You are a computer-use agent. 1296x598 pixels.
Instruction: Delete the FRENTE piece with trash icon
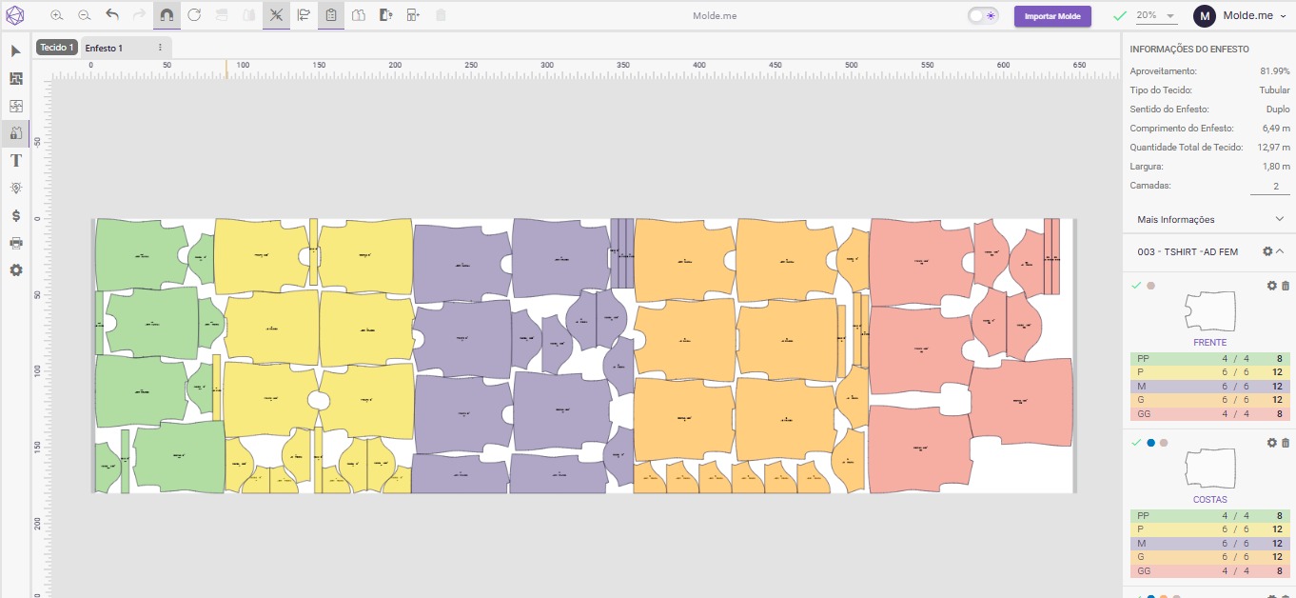point(1286,286)
